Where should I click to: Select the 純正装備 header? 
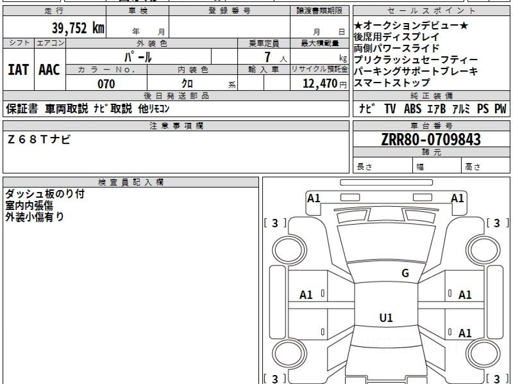[x=431, y=96]
